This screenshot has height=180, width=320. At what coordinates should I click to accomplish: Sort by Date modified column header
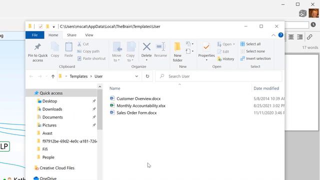(266, 88)
